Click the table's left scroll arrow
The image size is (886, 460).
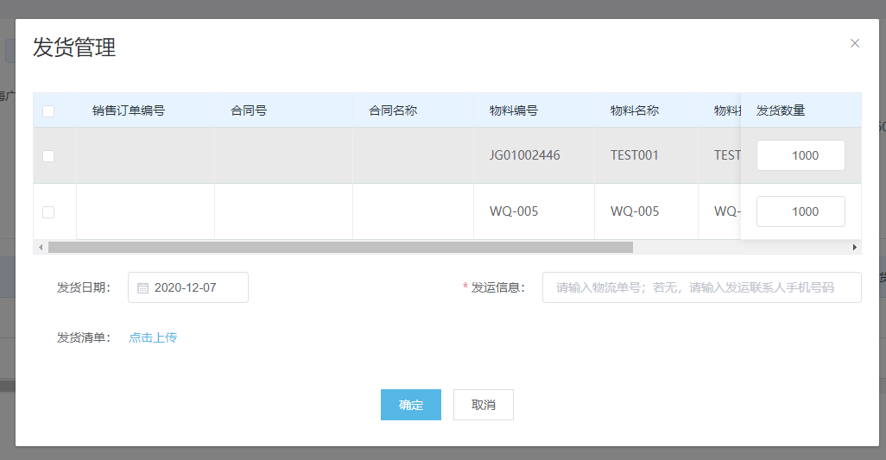pyautogui.click(x=39, y=247)
